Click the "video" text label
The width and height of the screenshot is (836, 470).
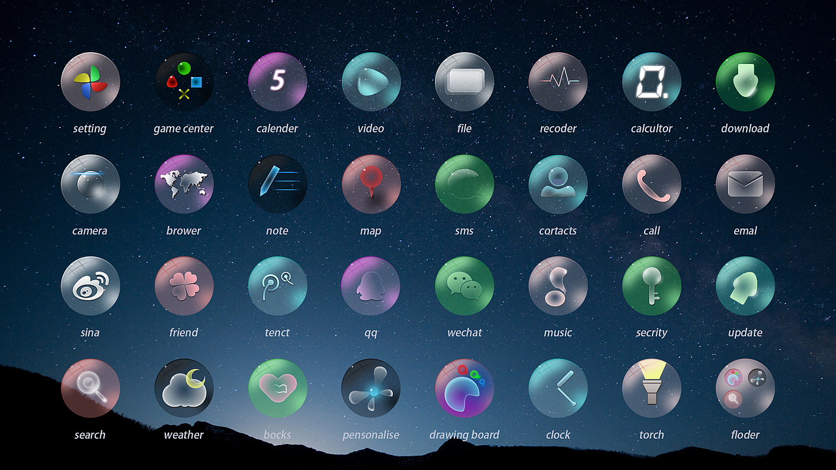[371, 129]
